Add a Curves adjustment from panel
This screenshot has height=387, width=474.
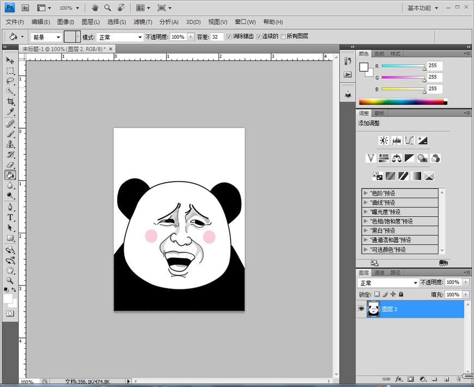409,141
